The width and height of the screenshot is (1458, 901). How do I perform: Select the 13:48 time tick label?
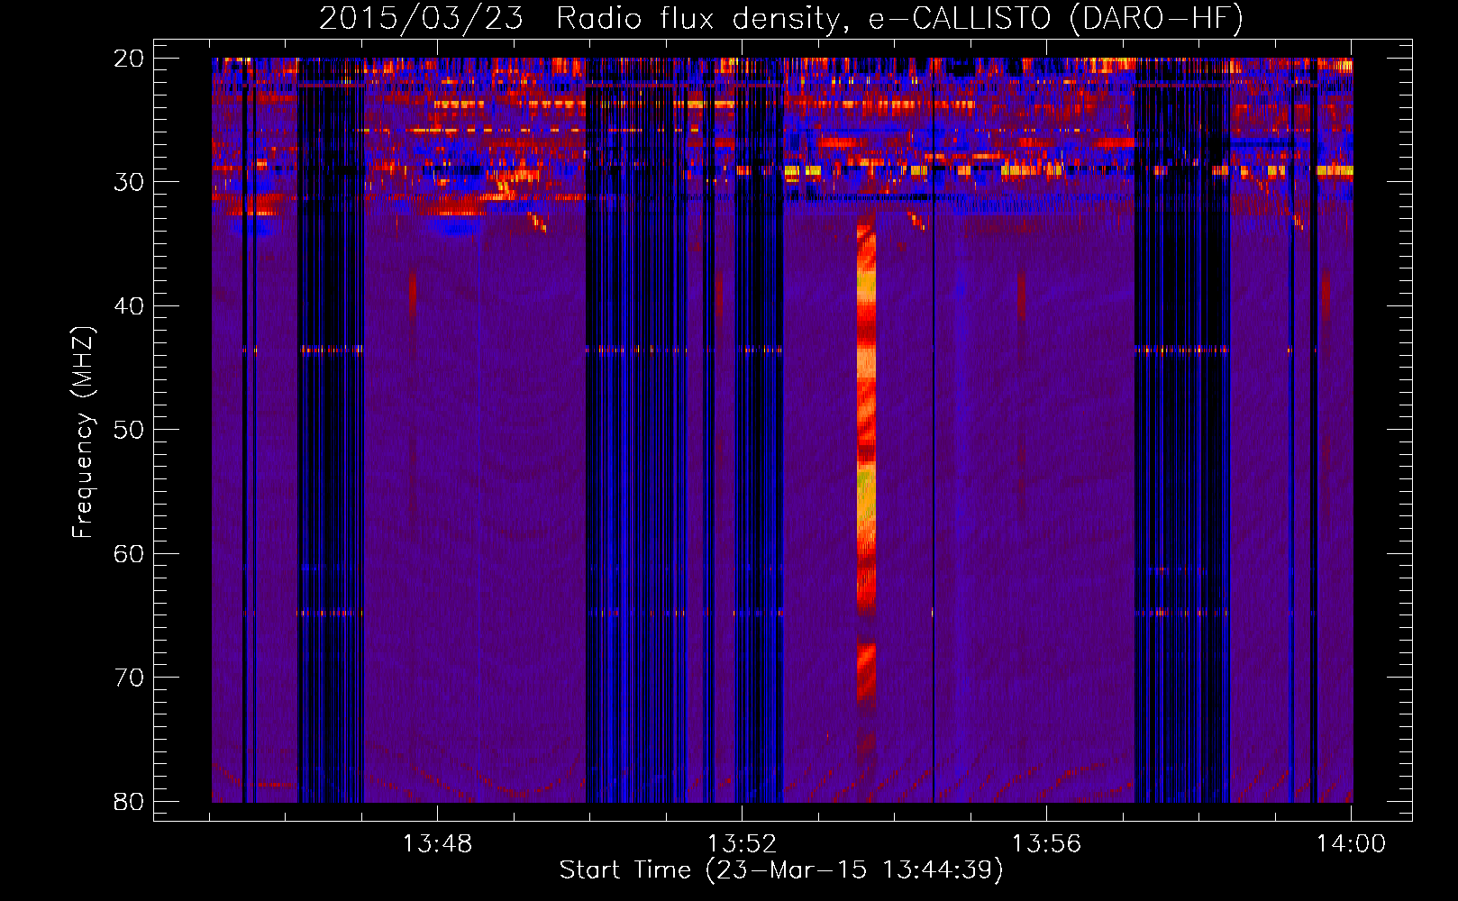pyautogui.click(x=437, y=844)
